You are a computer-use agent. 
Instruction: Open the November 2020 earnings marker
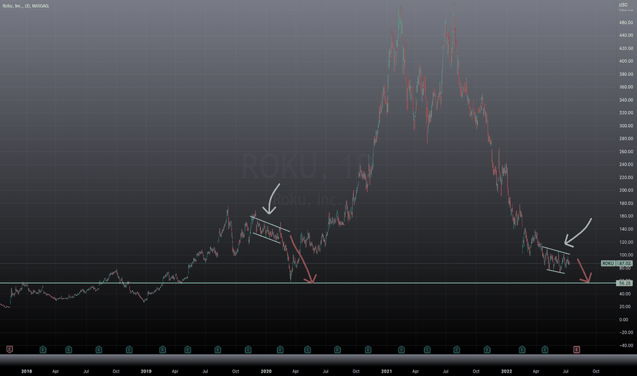pos(368,349)
